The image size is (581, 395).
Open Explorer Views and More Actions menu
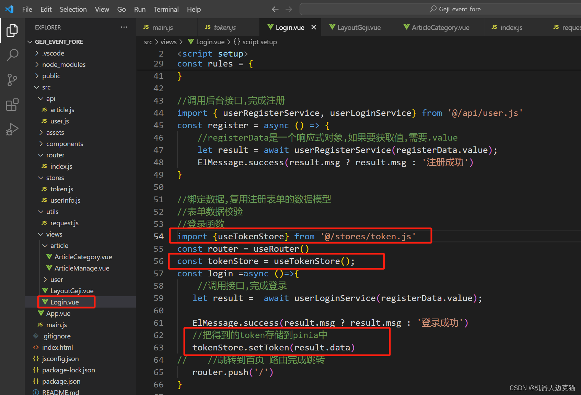point(124,27)
